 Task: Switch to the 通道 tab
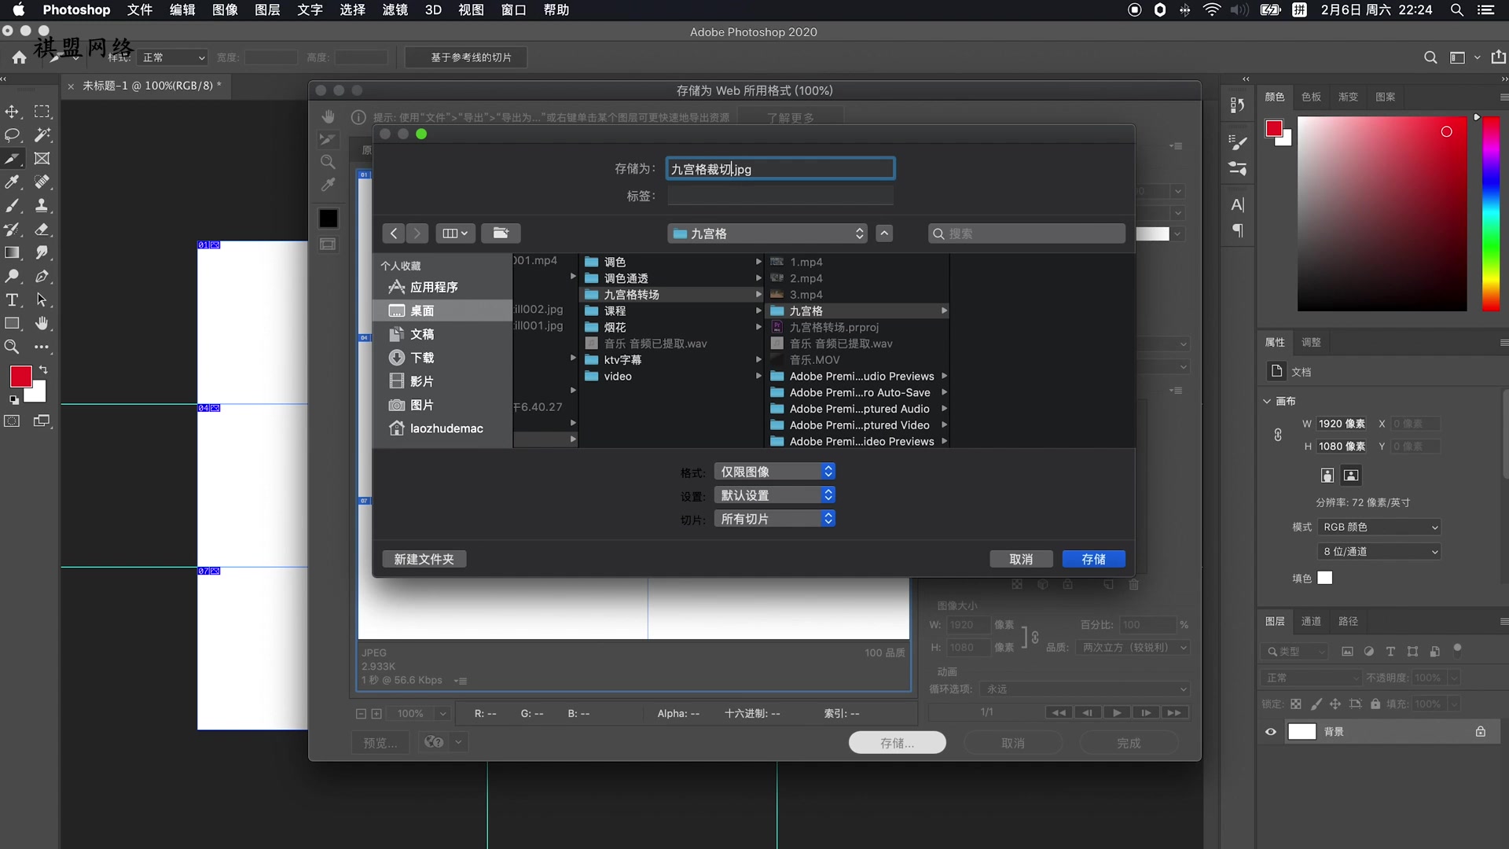[x=1311, y=622]
